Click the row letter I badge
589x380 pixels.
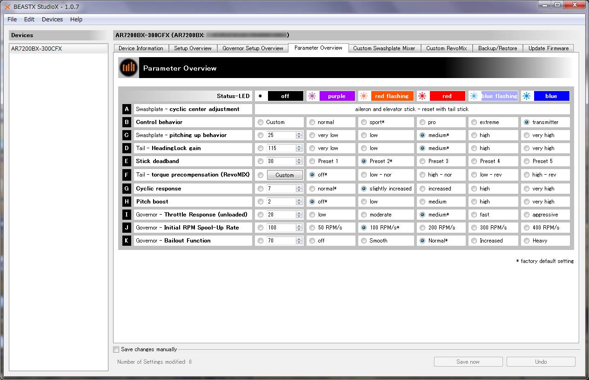point(127,215)
